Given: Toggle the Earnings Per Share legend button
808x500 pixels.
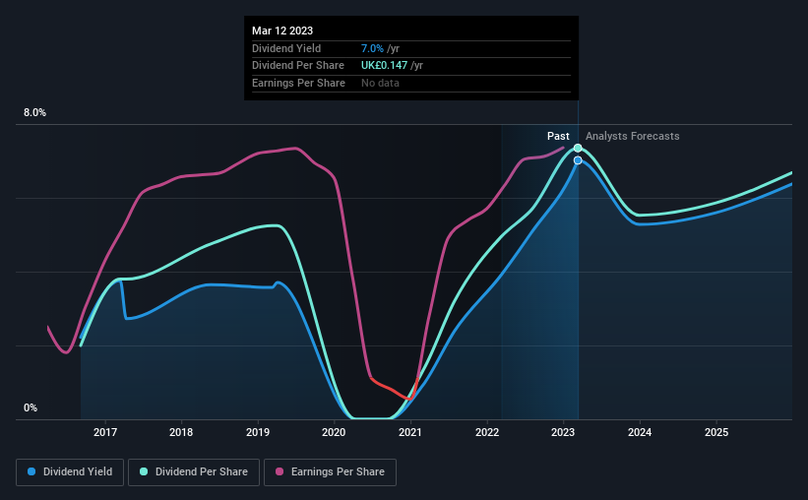Looking at the screenshot, I should click(x=330, y=472).
